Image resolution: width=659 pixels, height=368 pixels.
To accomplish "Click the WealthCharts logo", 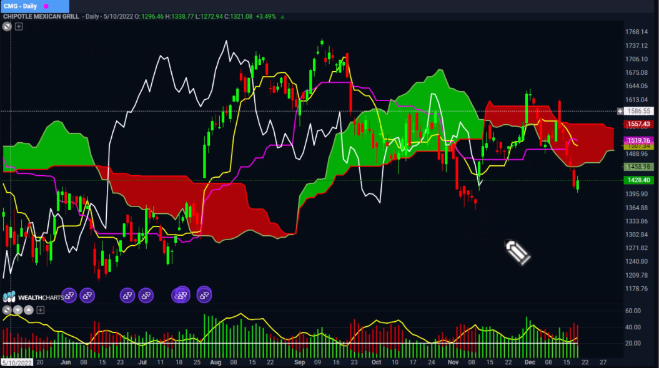I will [32, 297].
